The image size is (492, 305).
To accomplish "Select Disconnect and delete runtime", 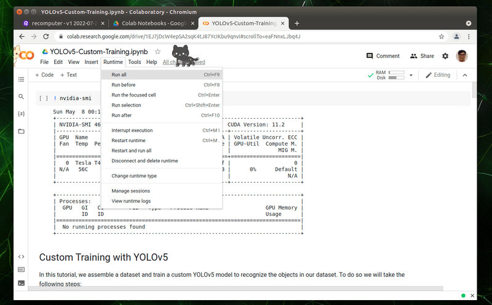I will pyautogui.click(x=162, y=160).
